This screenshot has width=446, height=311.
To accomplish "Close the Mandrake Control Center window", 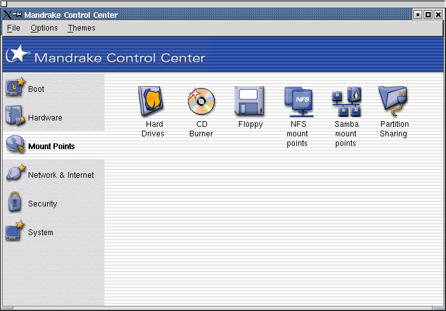I will [438, 15].
